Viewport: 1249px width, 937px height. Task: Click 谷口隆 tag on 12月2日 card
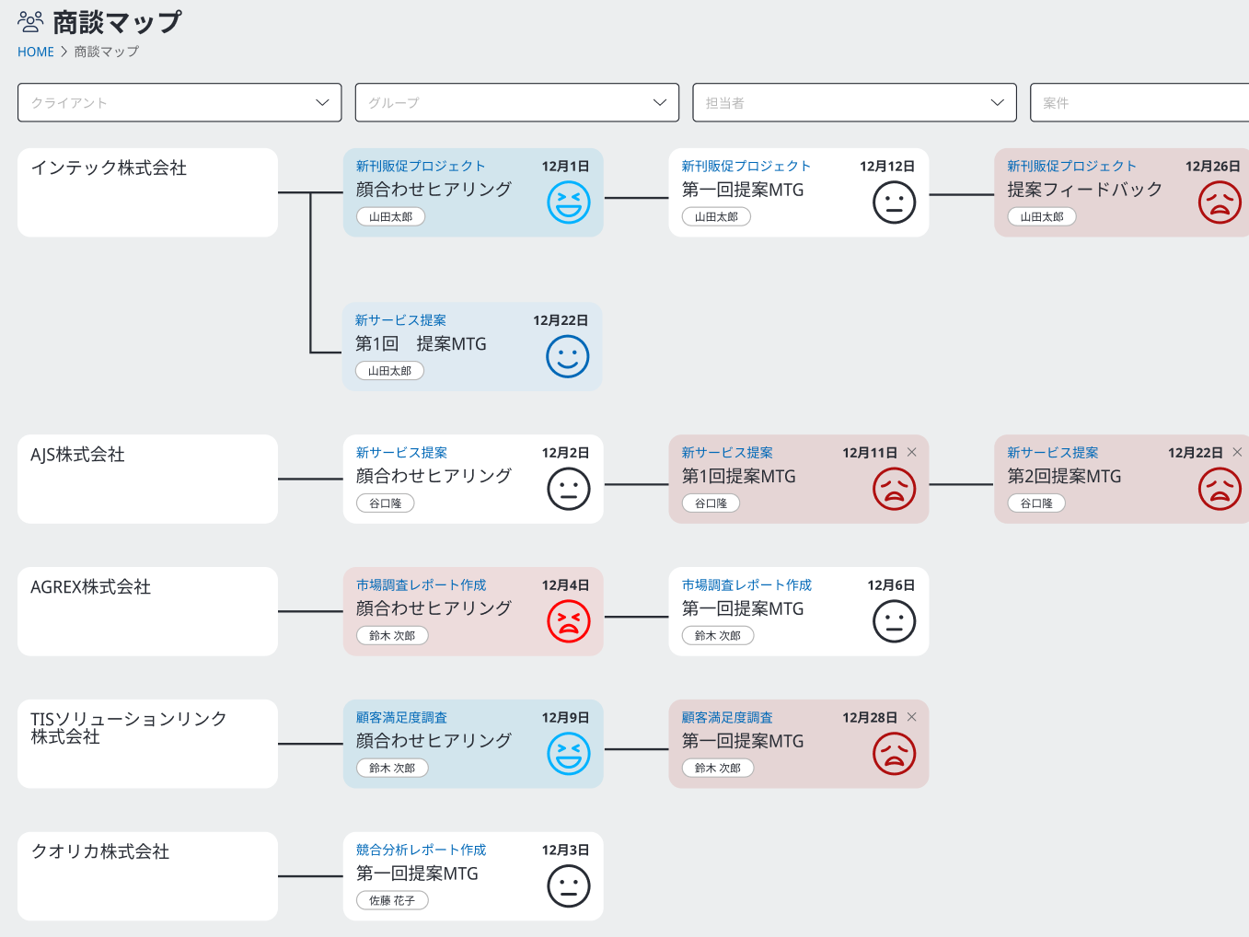385,503
